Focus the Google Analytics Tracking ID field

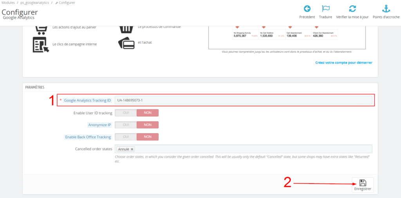[243, 100]
